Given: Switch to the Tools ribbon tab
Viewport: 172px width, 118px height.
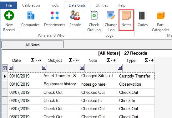Looking at the screenshot, I should coord(54,5).
